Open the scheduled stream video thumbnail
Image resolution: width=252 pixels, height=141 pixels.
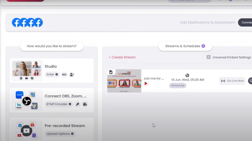click(124, 81)
